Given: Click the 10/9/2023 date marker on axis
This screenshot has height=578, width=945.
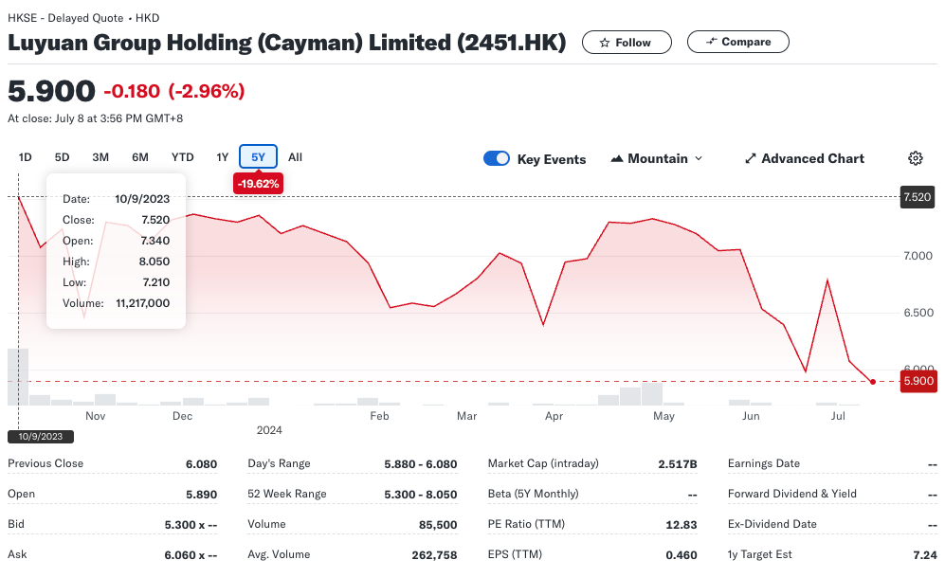Looking at the screenshot, I should pyautogui.click(x=41, y=437).
